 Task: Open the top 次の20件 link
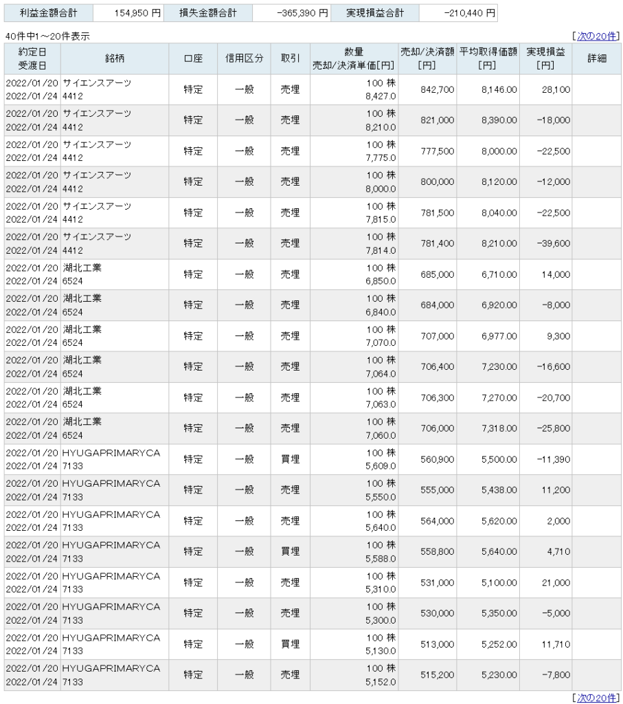[x=596, y=36]
